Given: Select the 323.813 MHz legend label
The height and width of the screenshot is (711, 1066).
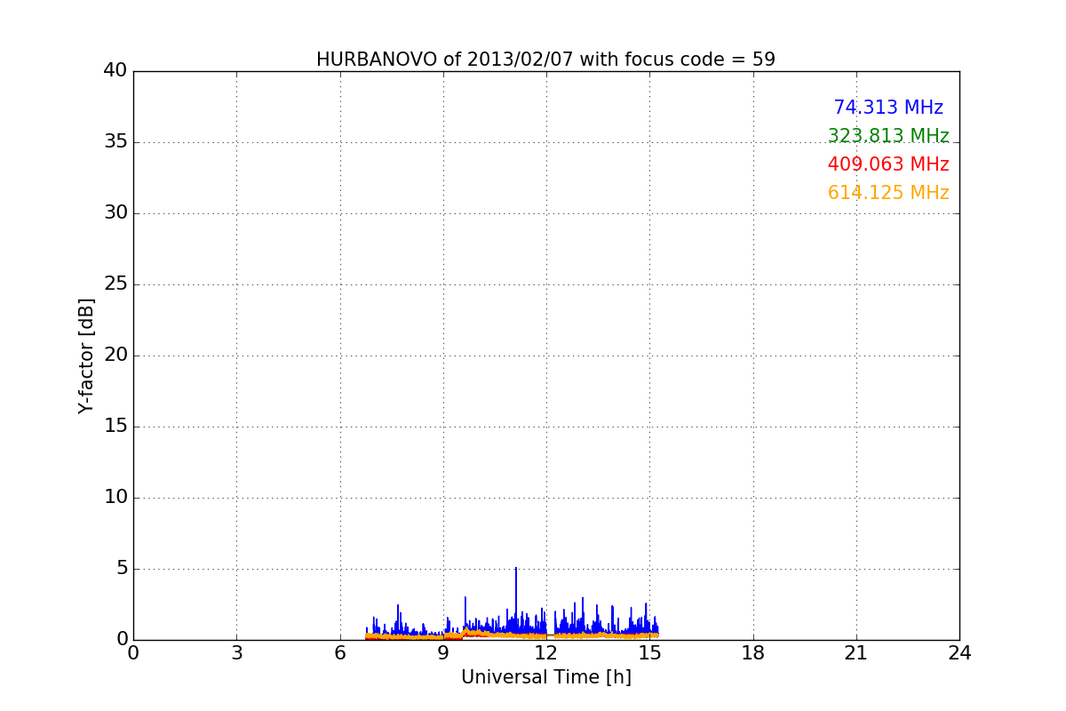Looking at the screenshot, I should point(888,136).
